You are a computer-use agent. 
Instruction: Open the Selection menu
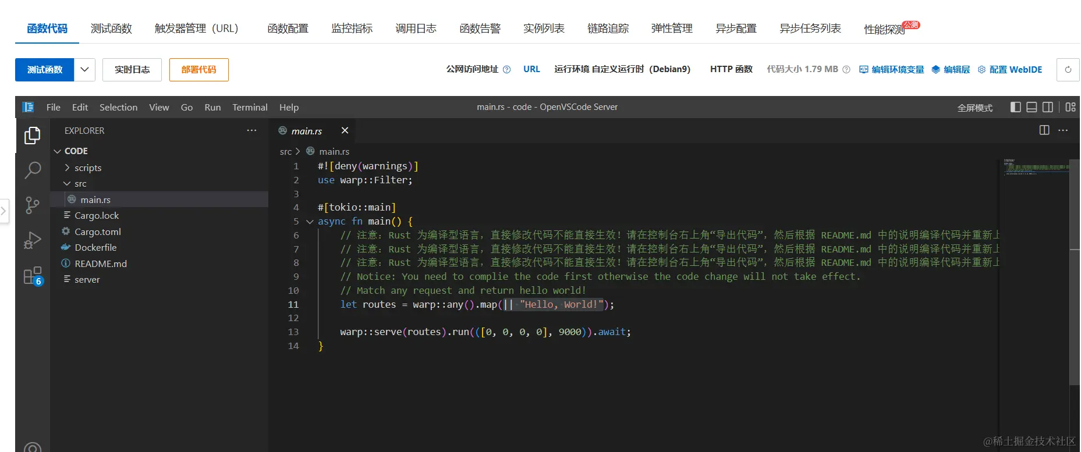(119, 107)
